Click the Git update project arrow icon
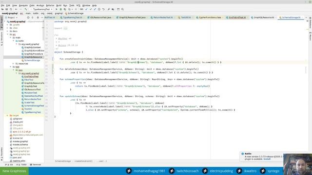Image resolution: width=312 pixels, height=175 pixels. click(x=86, y=9)
